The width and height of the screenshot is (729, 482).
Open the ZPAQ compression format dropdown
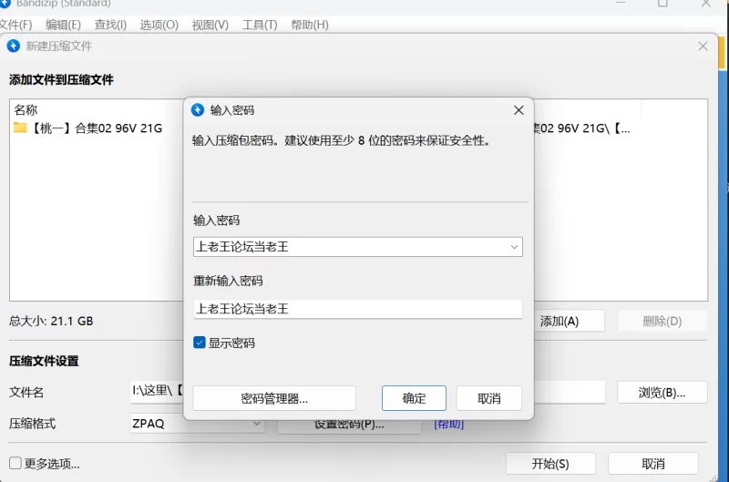pos(197,424)
